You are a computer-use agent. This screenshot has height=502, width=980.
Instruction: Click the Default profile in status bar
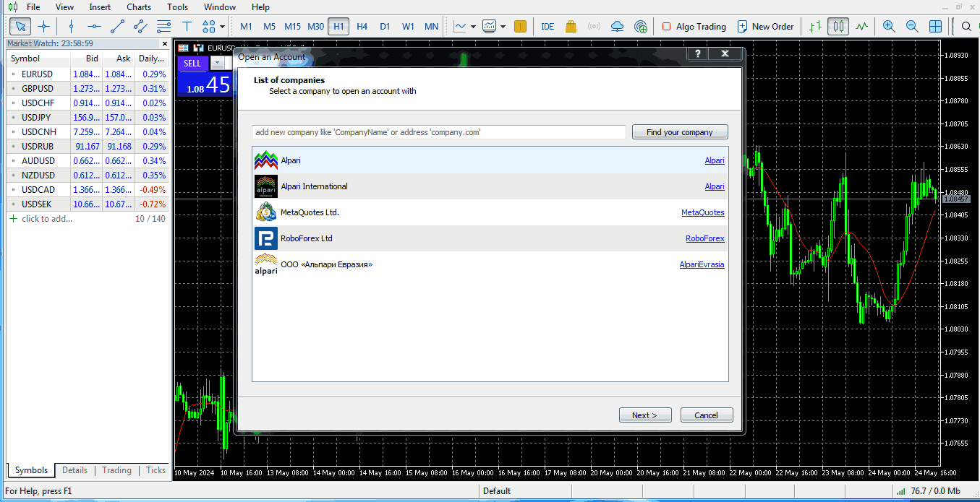point(497,491)
